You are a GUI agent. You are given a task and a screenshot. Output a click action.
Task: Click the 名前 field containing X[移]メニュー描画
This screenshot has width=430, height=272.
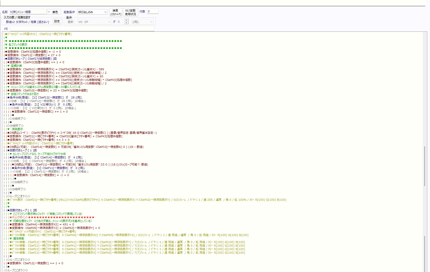coord(28,12)
